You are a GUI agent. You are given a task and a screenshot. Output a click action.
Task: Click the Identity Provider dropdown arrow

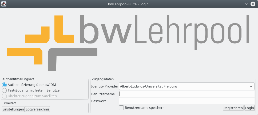251,86
